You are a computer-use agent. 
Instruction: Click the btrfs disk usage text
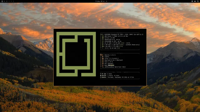click(117, 43)
